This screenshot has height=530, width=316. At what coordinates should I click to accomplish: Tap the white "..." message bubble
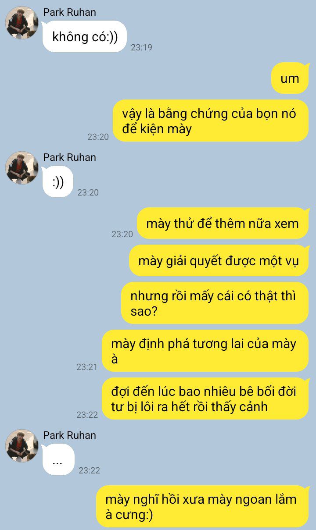58,459
